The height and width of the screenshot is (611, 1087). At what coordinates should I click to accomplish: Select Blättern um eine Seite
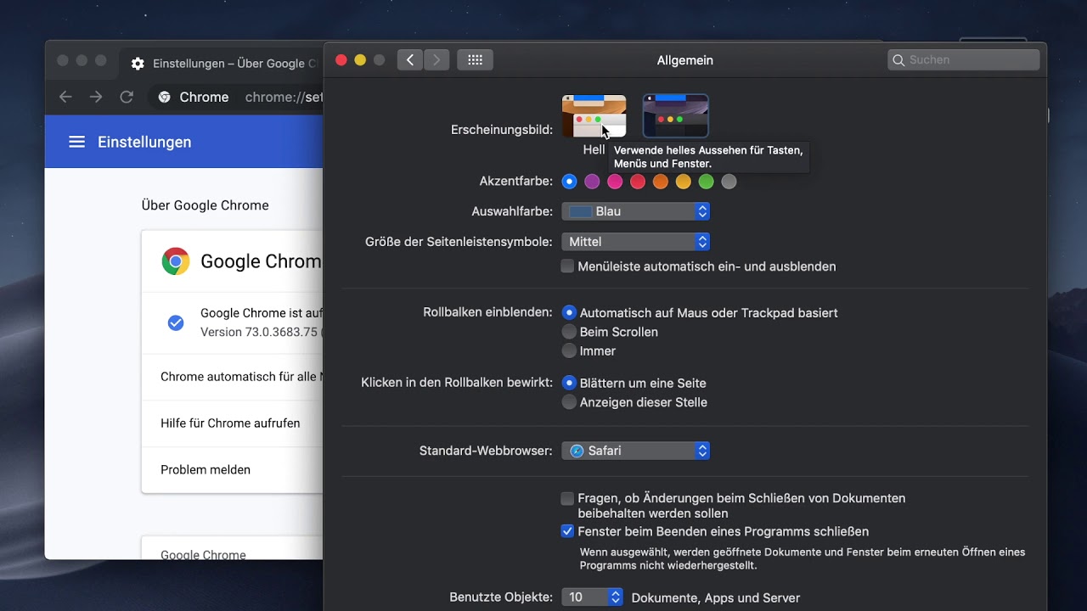click(x=569, y=384)
